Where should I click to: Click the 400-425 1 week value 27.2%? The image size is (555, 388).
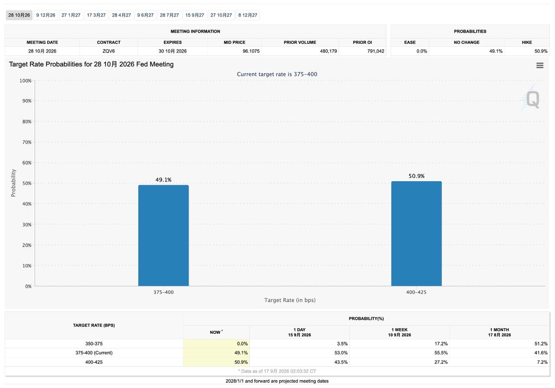pos(399,362)
